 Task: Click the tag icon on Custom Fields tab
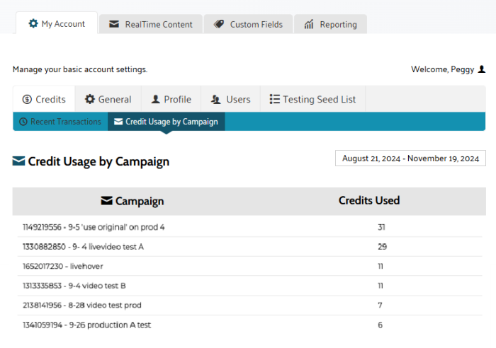[219, 24]
